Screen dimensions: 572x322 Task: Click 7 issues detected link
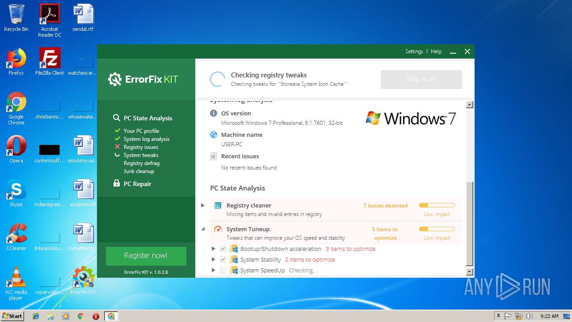[385, 206]
